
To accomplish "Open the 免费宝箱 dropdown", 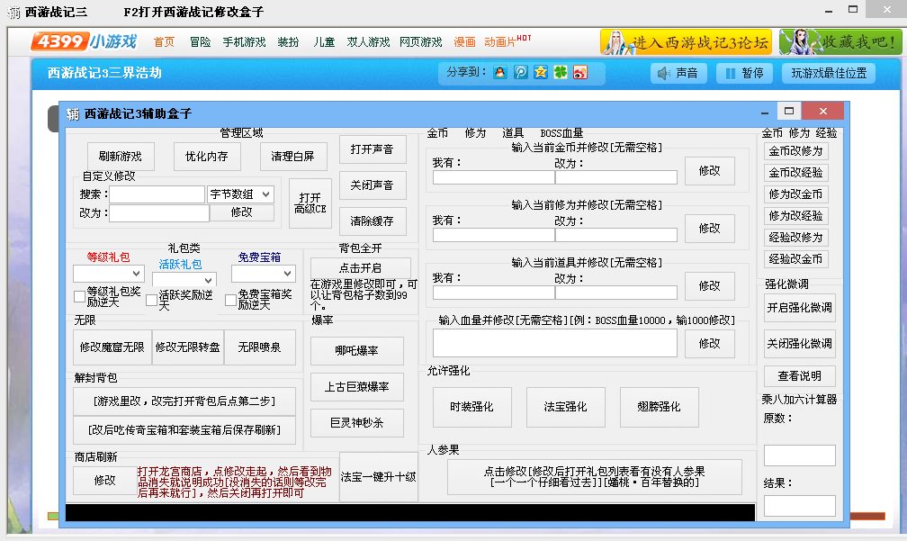I will 263,274.
